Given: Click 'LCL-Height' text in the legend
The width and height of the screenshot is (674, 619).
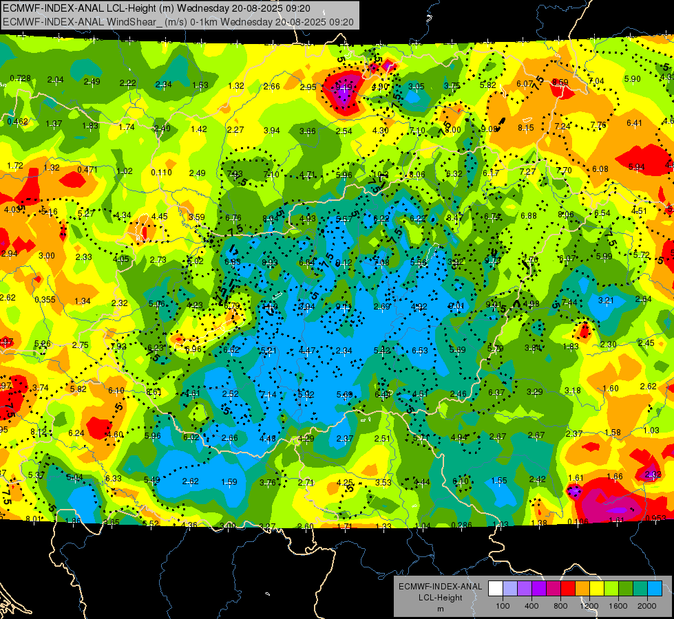Looking at the screenshot, I should [x=441, y=598].
